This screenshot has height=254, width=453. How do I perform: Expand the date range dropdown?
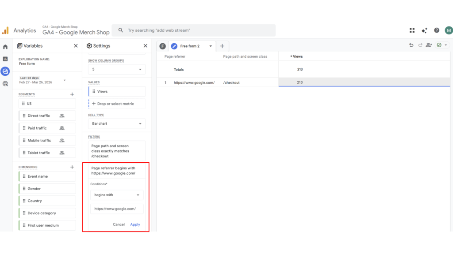click(x=65, y=80)
